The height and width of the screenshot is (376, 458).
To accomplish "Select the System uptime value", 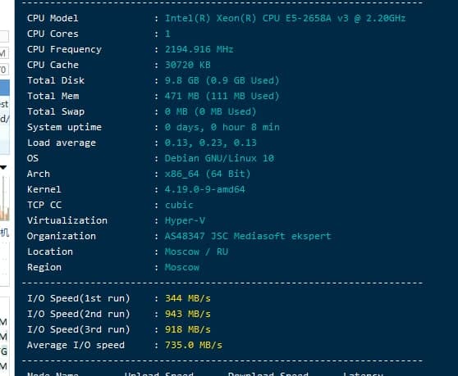I will point(222,127).
